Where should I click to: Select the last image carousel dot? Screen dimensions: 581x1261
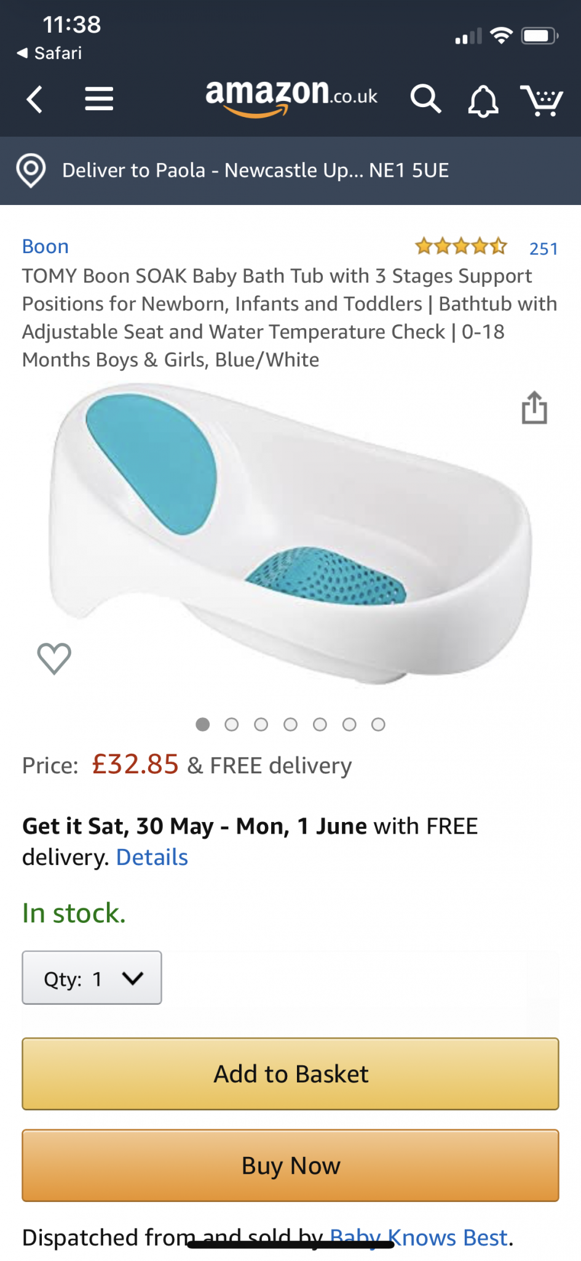click(379, 725)
